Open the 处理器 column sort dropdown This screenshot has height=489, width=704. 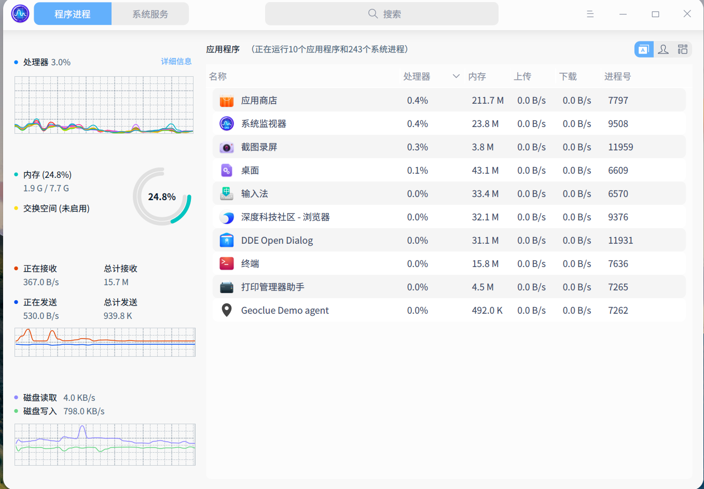click(x=455, y=76)
